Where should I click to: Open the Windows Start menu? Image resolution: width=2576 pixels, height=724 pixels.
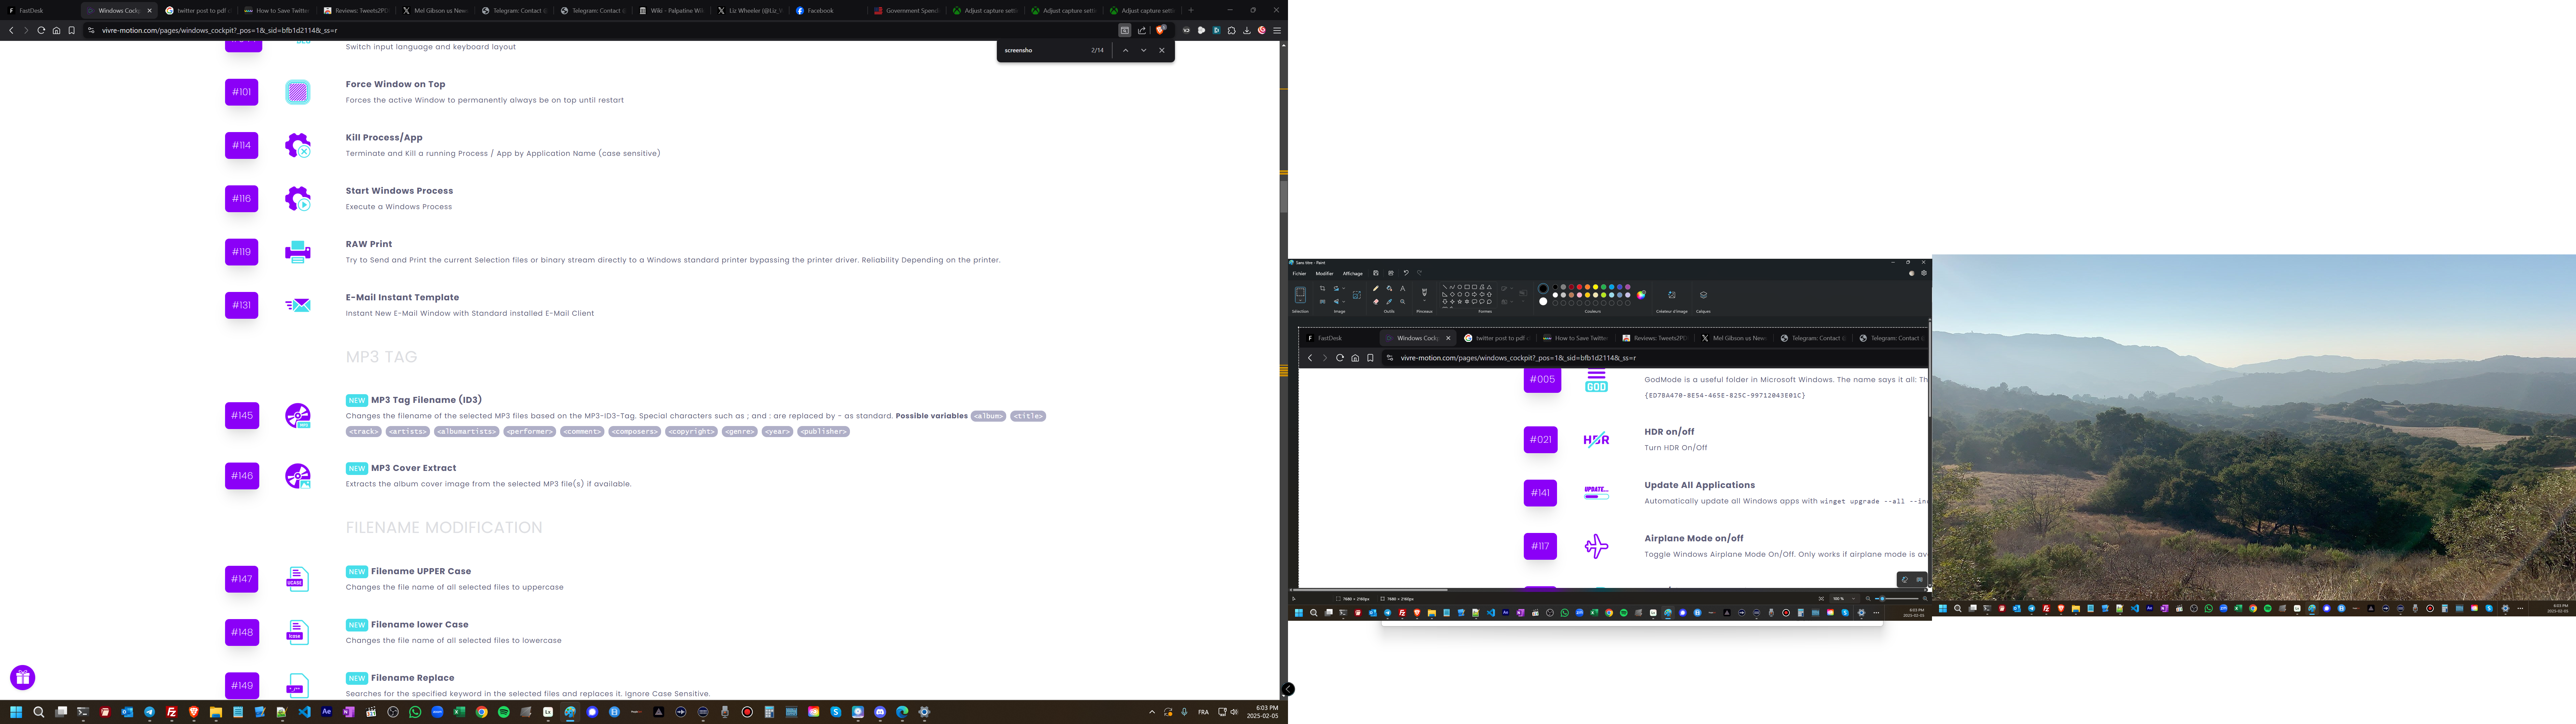coord(16,712)
